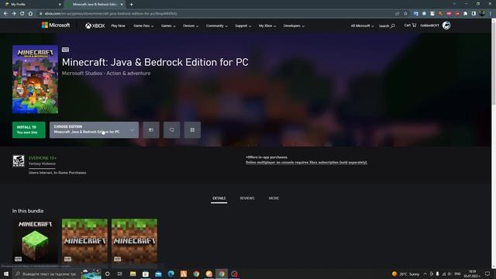Open the browser tab search chevron
The height and width of the screenshot is (279, 496).
point(454,4)
